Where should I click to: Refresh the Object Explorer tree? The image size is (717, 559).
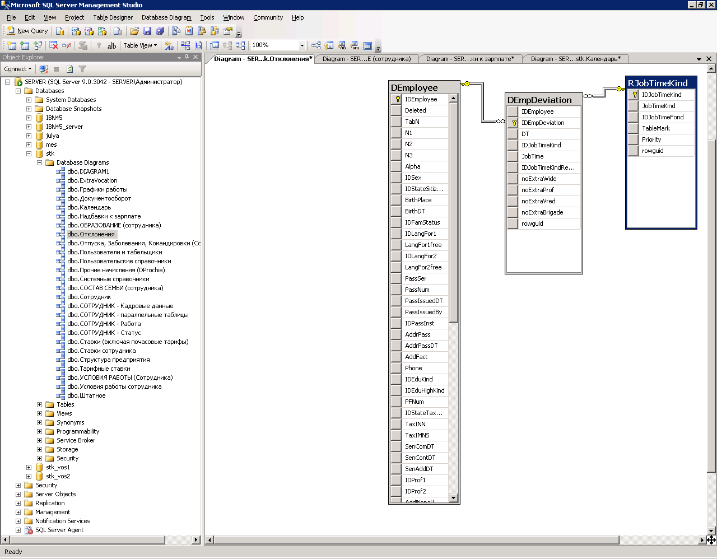click(69, 69)
